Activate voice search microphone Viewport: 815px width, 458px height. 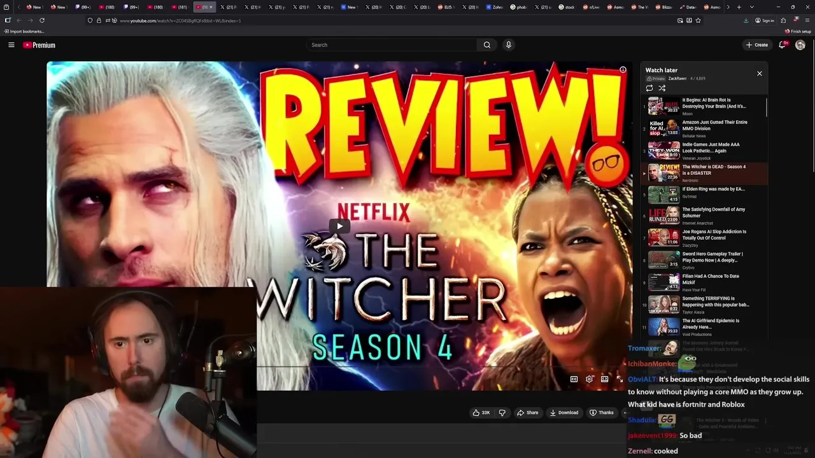pyautogui.click(x=508, y=45)
